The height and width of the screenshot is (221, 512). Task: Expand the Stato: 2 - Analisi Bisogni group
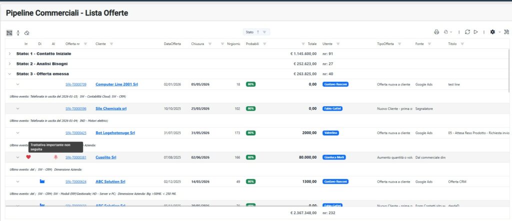coord(9,64)
